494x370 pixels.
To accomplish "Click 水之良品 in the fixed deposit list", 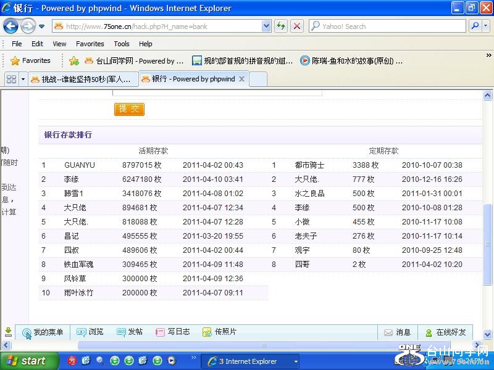I will point(309,194).
